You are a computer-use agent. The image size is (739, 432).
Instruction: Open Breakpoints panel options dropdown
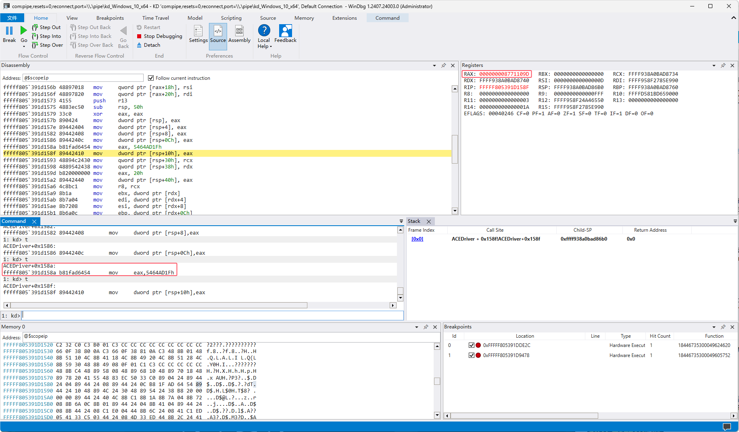pyautogui.click(x=714, y=327)
